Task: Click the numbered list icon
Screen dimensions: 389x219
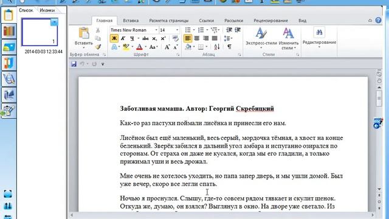Action: 201,30
